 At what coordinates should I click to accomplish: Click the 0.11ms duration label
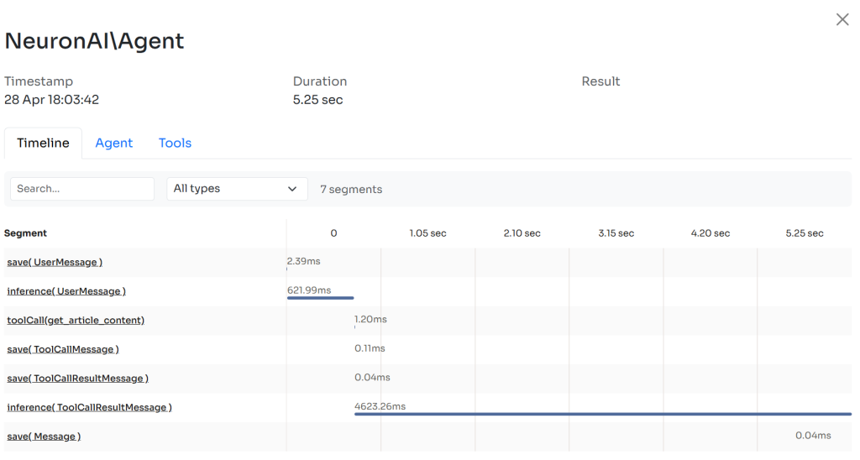370,348
